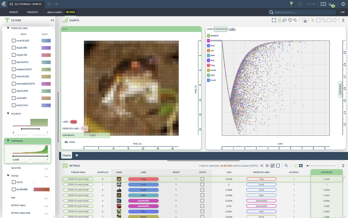This screenshot has width=348, height=218.
Task: Click the heart favorites icon in Charts
Action: coord(290,20)
